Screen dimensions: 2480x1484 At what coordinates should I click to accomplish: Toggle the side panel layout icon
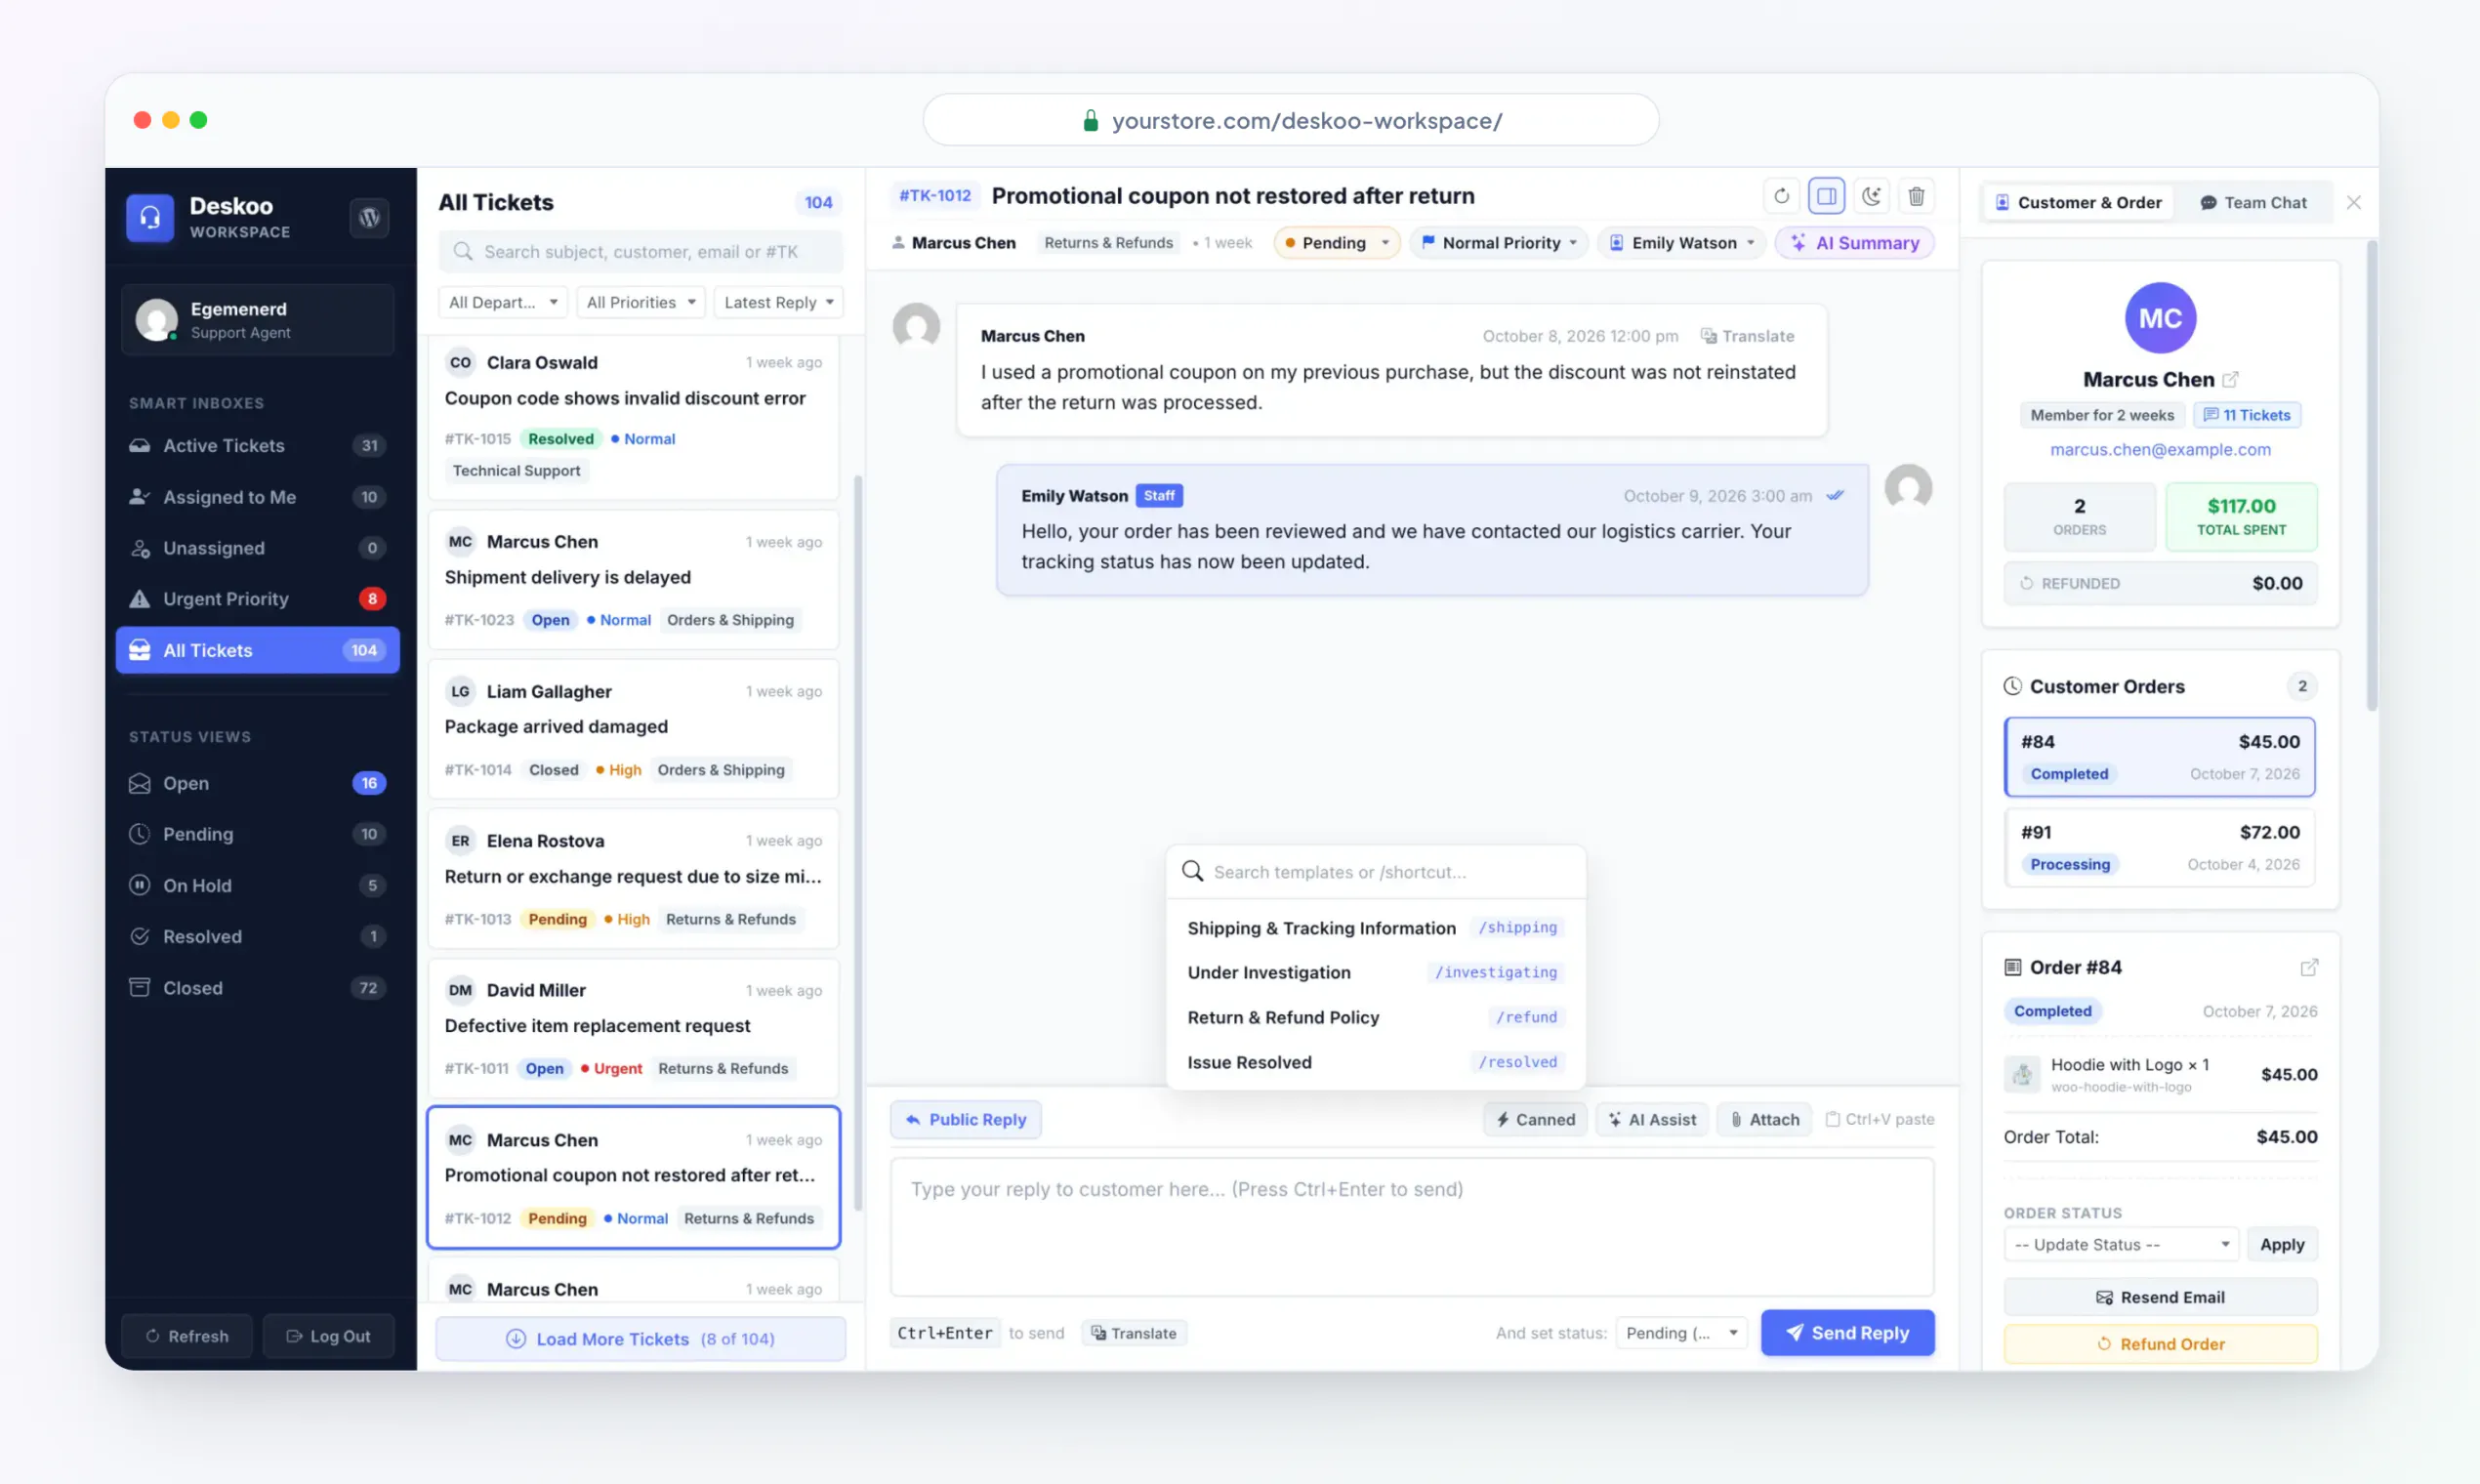(1826, 196)
